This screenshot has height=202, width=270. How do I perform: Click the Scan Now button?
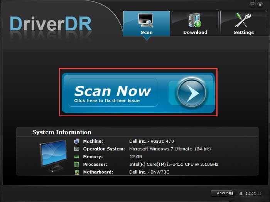(138, 93)
